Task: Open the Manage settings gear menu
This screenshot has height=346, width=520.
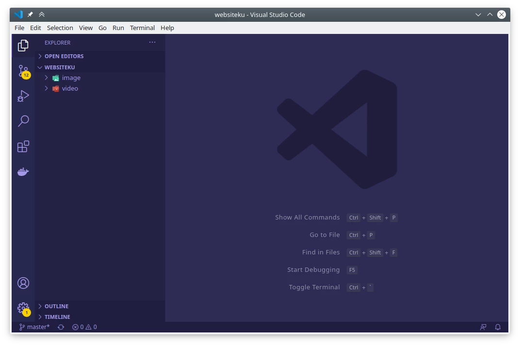Action: point(23,308)
